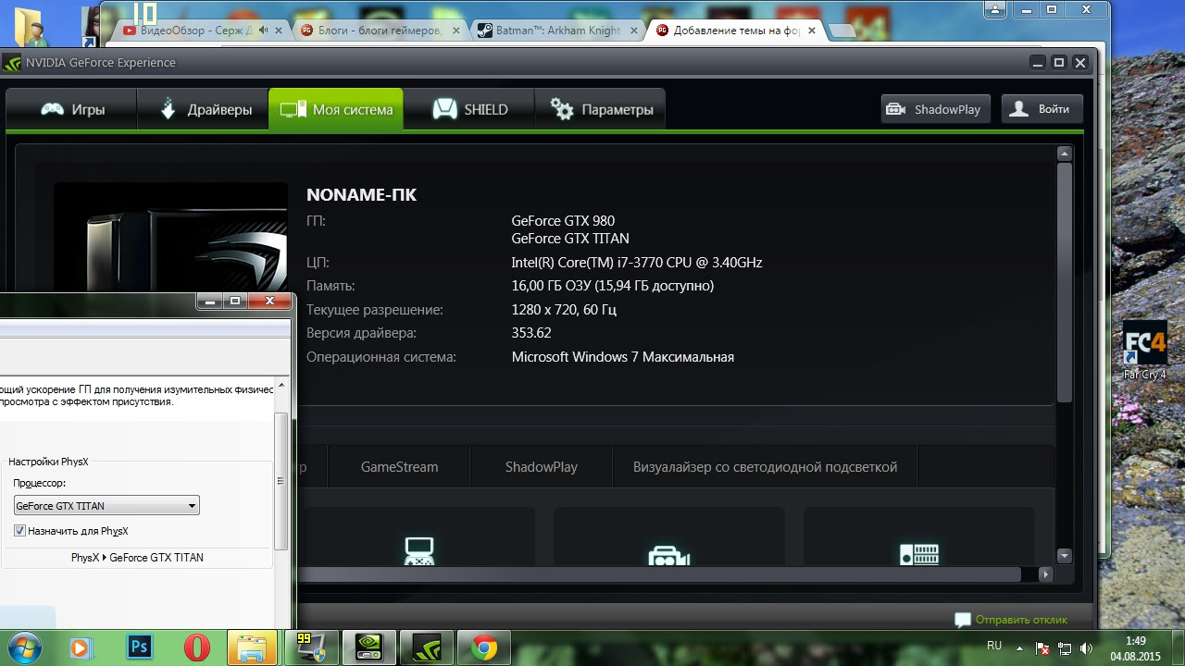This screenshot has width=1185, height=666.
Task: Click the LED visualizer icon in right card
Action: pyautogui.click(x=919, y=554)
